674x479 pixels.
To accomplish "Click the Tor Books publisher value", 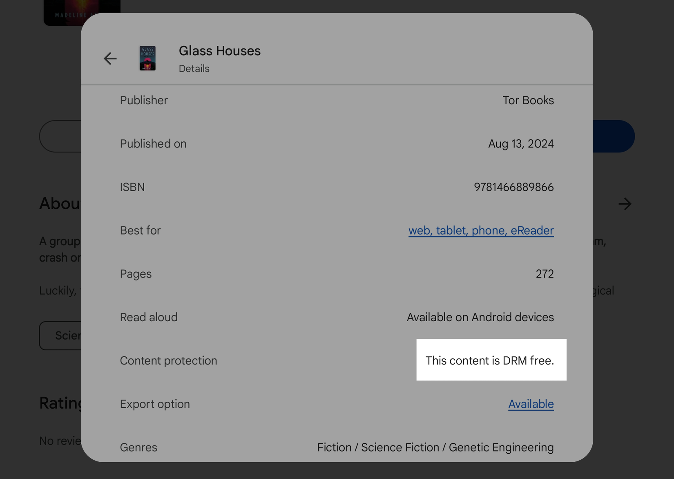I will pos(528,101).
